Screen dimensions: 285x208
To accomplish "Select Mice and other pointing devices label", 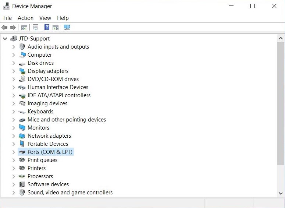I will pos(67,120).
